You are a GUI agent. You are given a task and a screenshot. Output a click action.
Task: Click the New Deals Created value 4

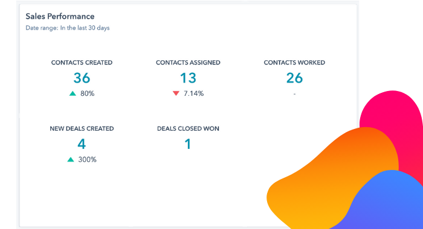[82, 144]
